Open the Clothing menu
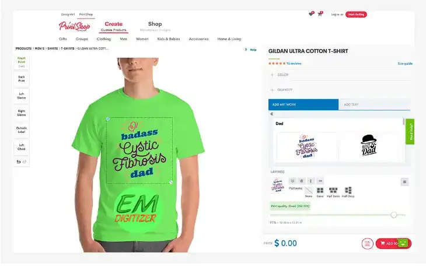This screenshot has width=426, height=267. 104,39
